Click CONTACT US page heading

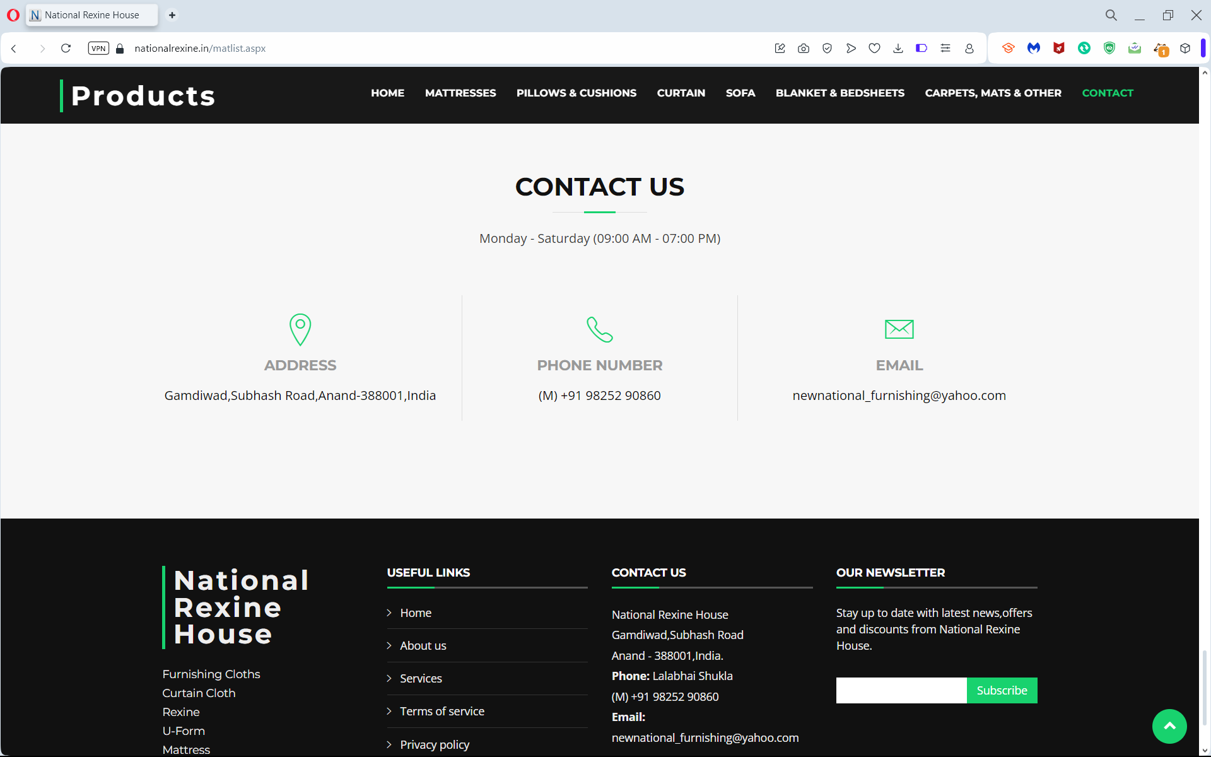pyautogui.click(x=600, y=187)
